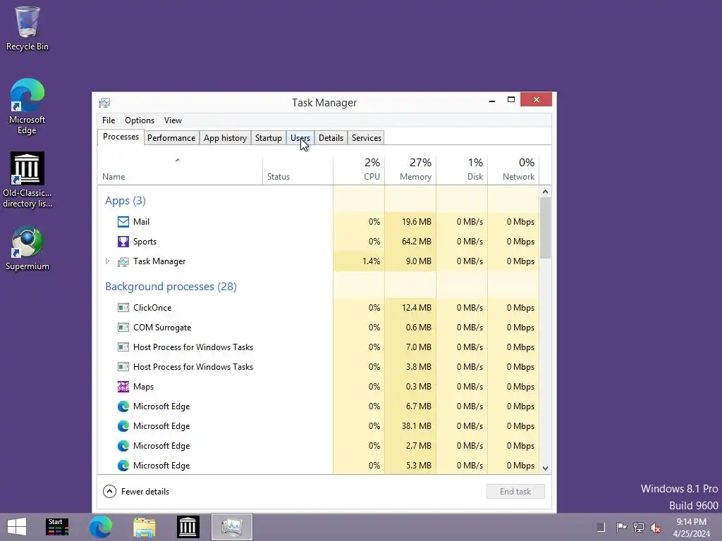Screen dimensions: 722x541
Task: Sort by the Memory column header
Action: click(x=410, y=170)
